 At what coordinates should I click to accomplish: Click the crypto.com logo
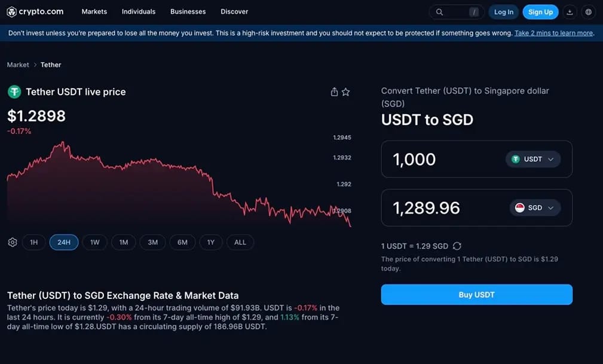click(35, 12)
